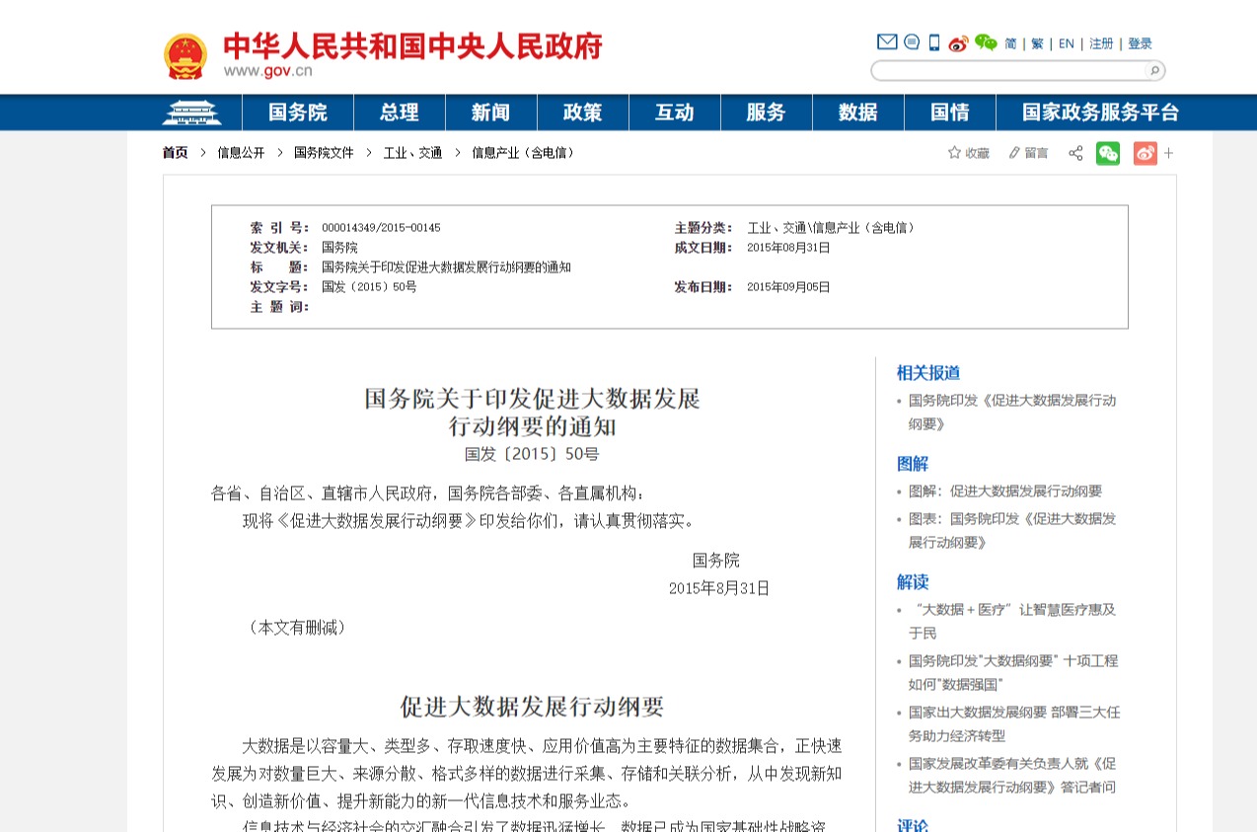
Task: Go to 信息产业（含电信） breadcrumb
Action: pyautogui.click(x=523, y=153)
